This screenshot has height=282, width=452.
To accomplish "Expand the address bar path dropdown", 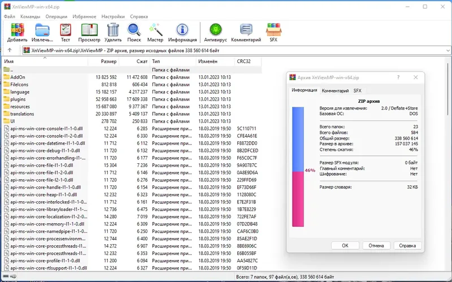I will pyautogui.click(x=447, y=50).
